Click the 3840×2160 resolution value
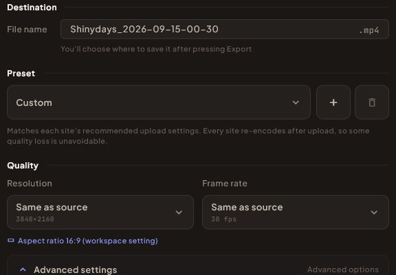This screenshot has width=396, height=275. (x=35, y=219)
